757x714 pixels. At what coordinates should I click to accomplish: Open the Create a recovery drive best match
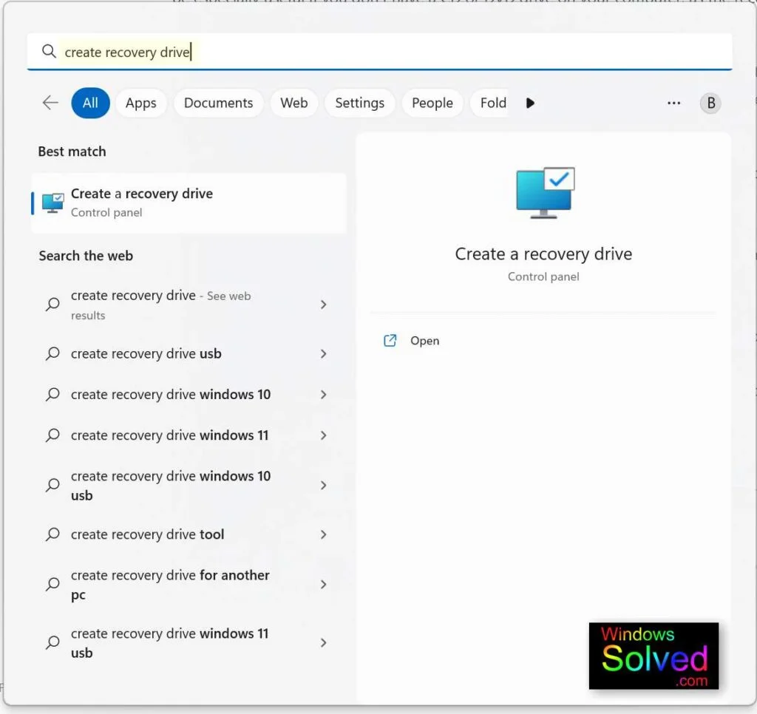pyautogui.click(x=189, y=203)
